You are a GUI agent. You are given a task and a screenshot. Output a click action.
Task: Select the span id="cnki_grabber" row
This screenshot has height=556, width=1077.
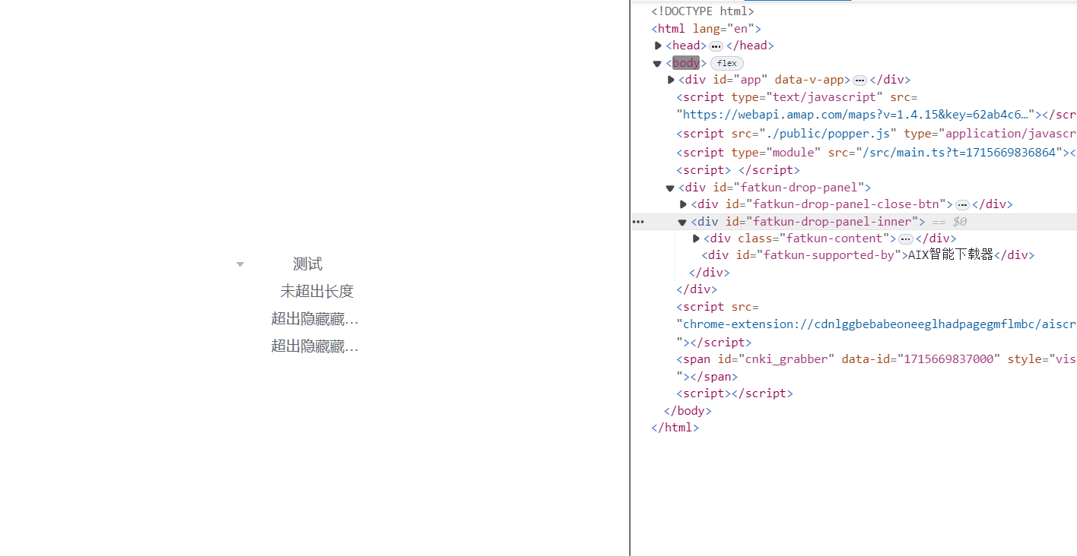point(876,359)
